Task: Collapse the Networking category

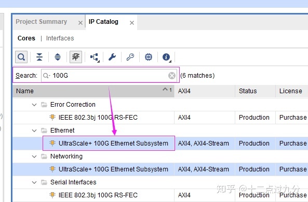Action: tap(34, 156)
